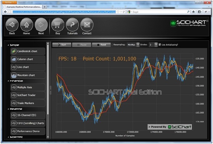
Task: Click the Mountain chart icon
Action: [14, 75]
